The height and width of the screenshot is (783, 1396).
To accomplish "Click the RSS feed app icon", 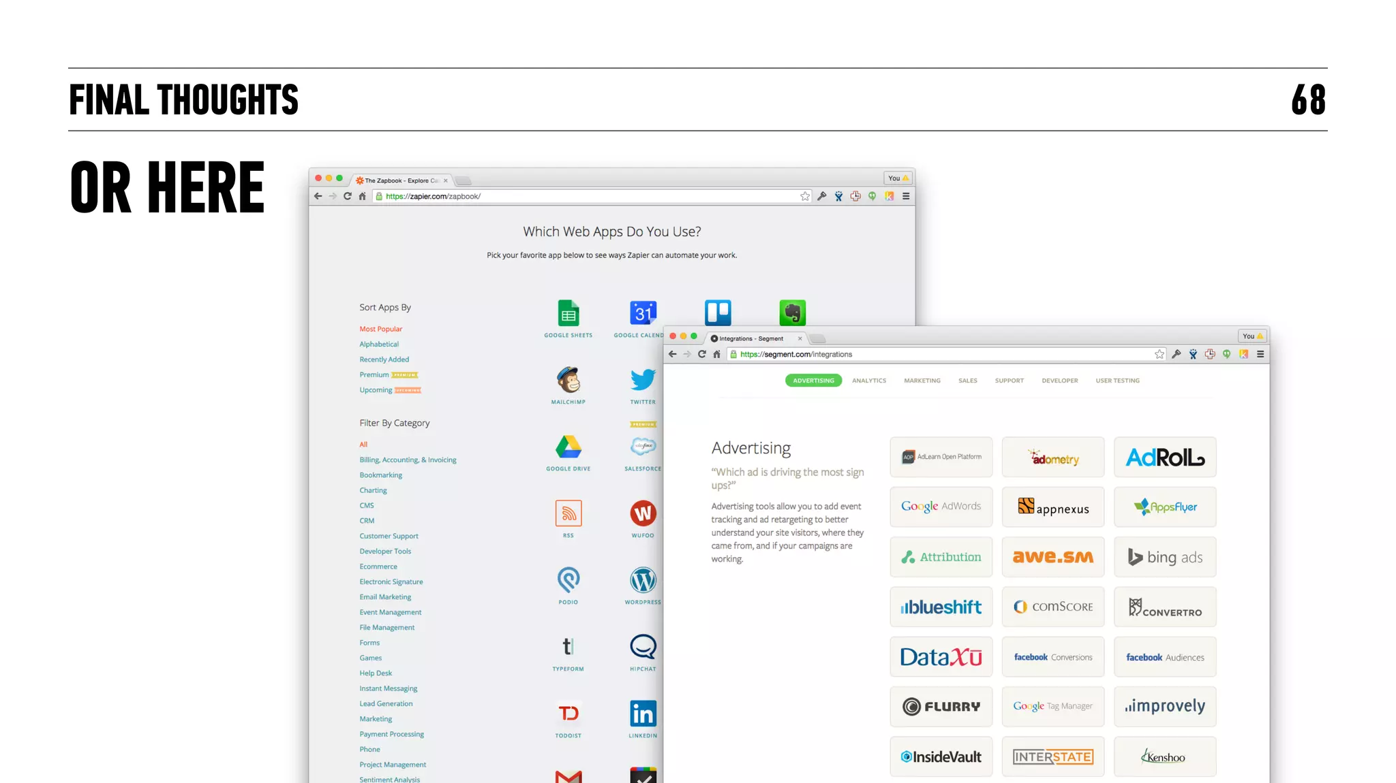I will pos(568,513).
